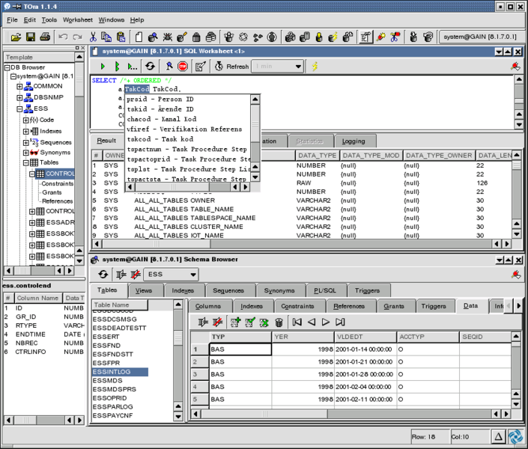528x449 pixels.
Task: Click the delete record trash icon
Action: coord(279,323)
